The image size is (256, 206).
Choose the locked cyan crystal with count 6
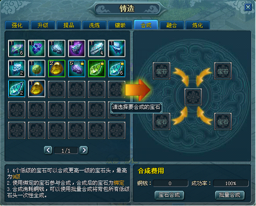tap(117, 69)
